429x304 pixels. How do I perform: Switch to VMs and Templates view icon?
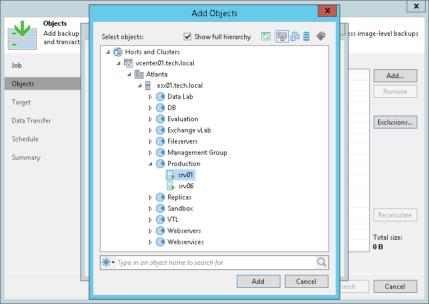[295, 36]
